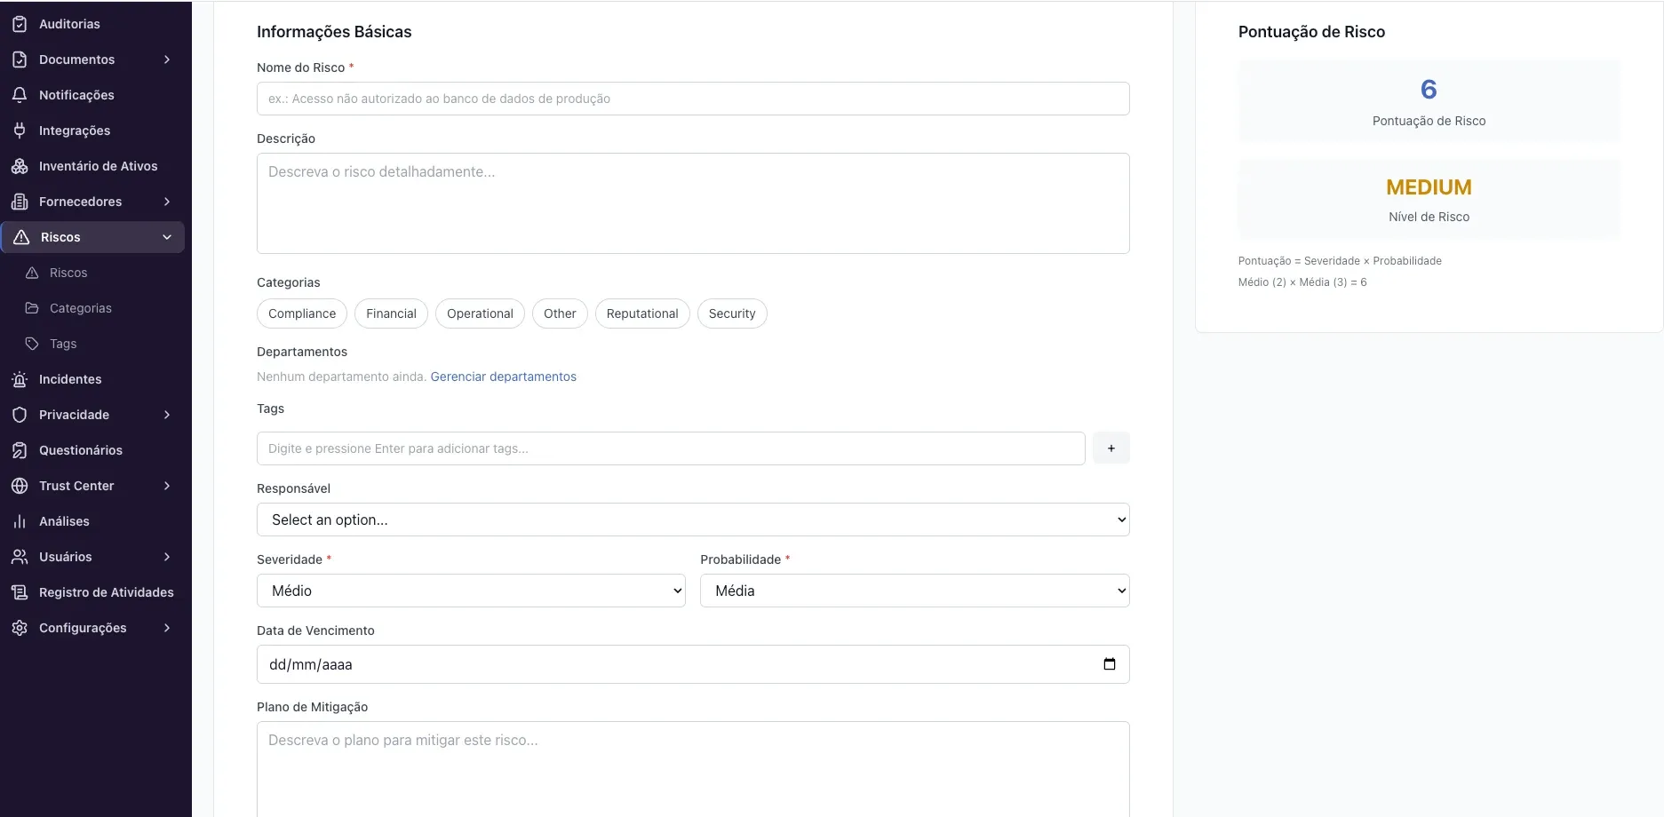
Task: Focus the Tags text input
Action: click(671, 448)
